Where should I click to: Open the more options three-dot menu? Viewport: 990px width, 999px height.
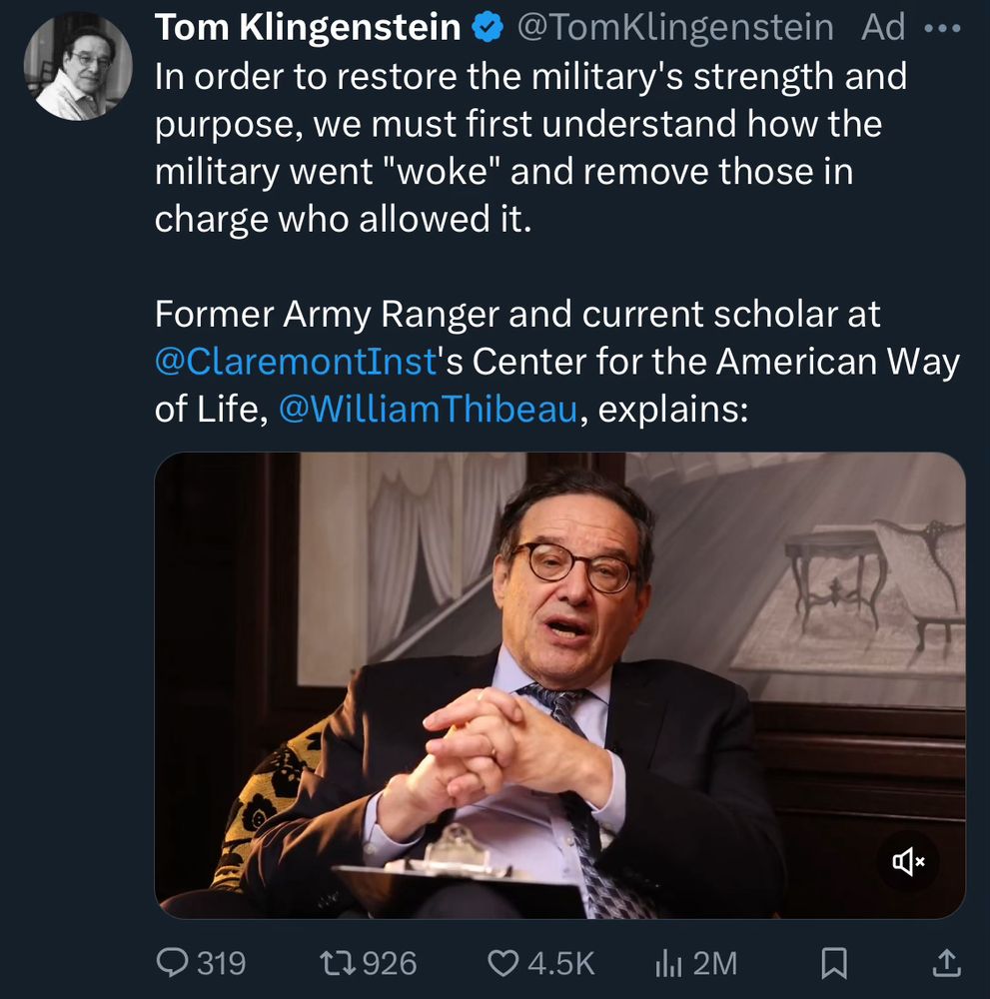[x=942, y=29]
